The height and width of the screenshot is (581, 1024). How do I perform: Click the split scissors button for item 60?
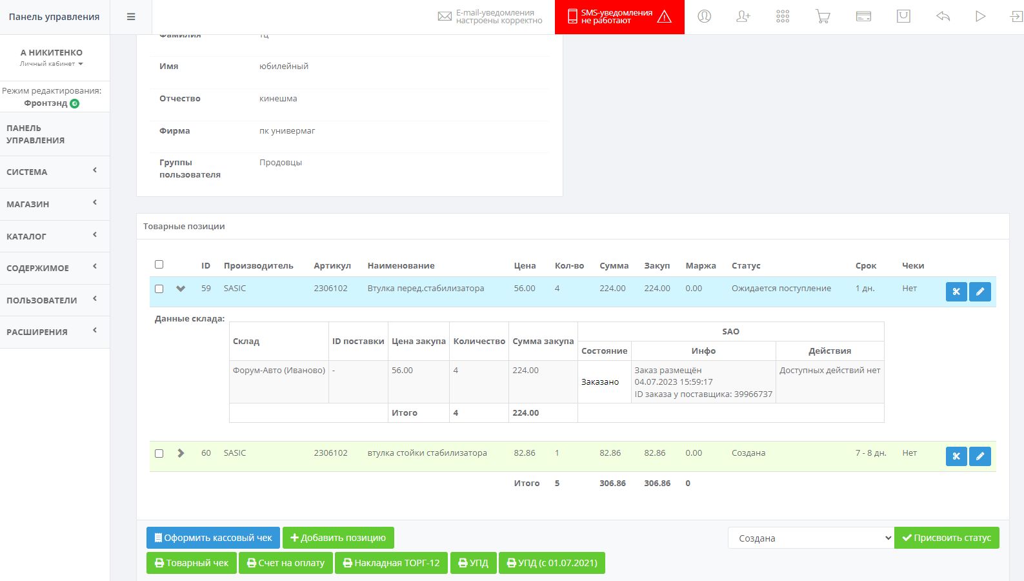pyautogui.click(x=956, y=456)
